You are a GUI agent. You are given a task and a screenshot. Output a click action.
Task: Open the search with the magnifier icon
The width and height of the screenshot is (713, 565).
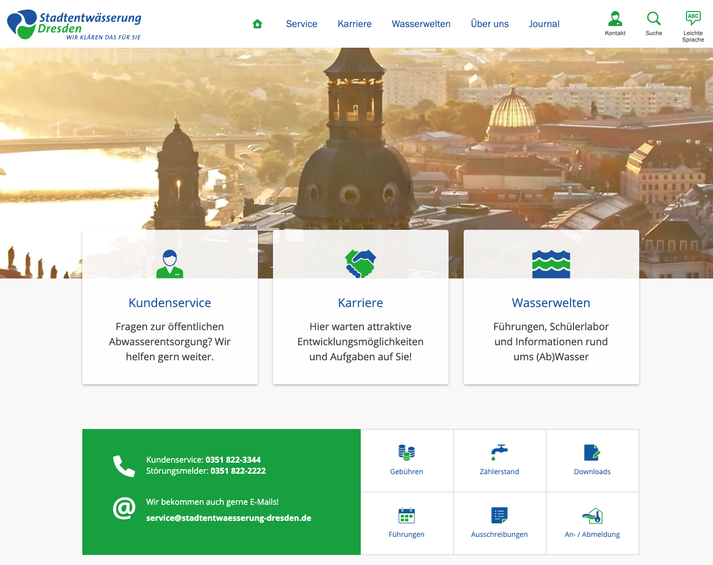pos(654,19)
